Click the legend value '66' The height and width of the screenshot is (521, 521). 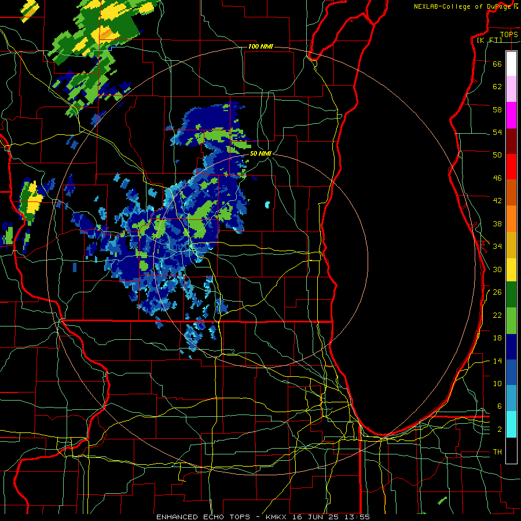pyautogui.click(x=497, y=64)
